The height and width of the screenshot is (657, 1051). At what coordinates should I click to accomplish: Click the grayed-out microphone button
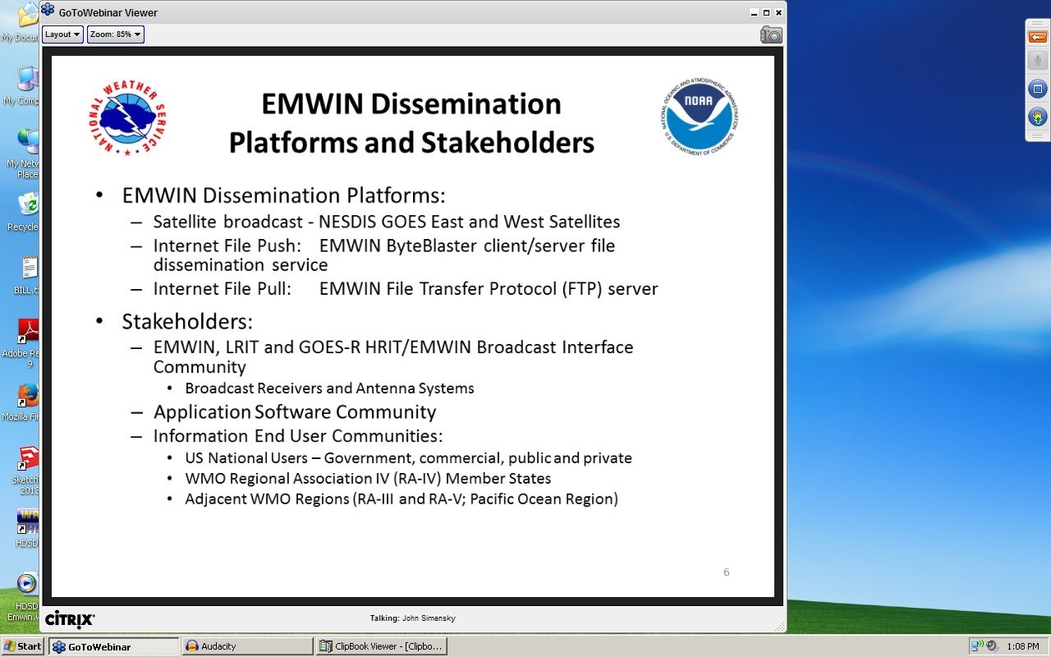(1038, 61)
